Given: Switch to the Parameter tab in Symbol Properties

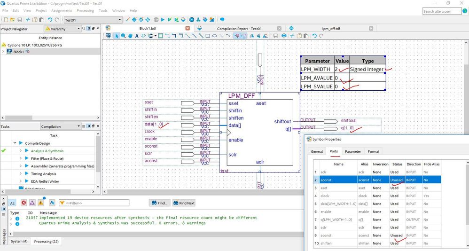Looking at the screenshot, I should click(x=352, y=151).
